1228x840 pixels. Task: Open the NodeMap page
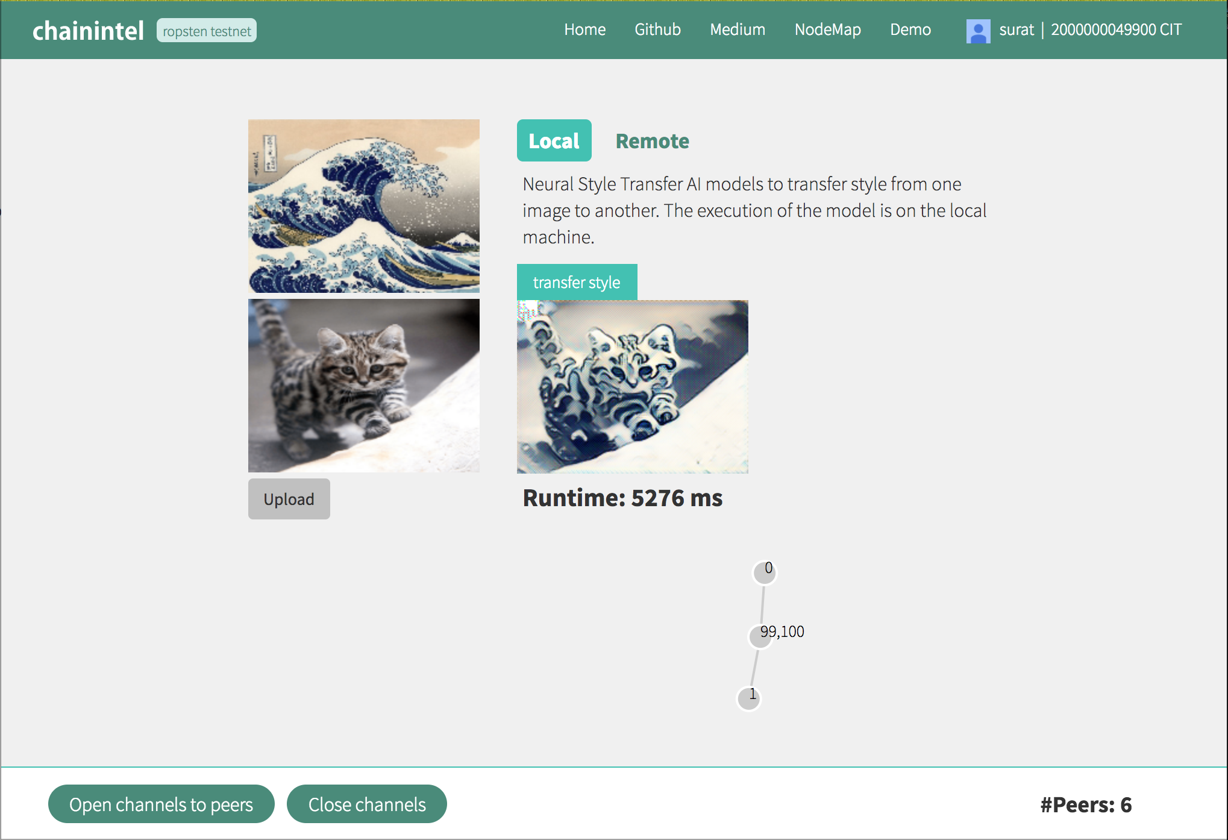click(x=827, y=30)
